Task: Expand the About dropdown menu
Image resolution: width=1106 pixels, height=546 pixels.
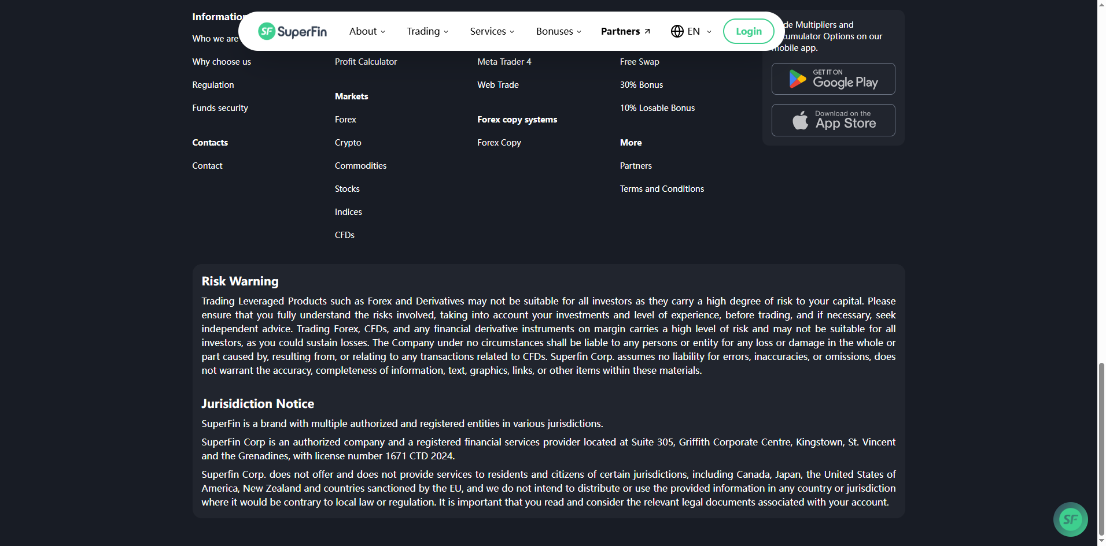Action: [367, 31]
